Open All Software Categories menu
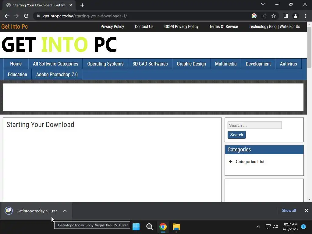Screen dimensions: 312x234 (x=55, y=64)
